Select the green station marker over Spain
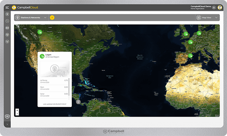 tap(190, 56)
